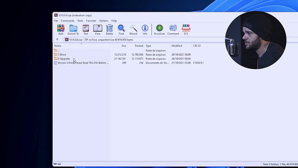Click the Delete toolbar icon

coord(109,29)
